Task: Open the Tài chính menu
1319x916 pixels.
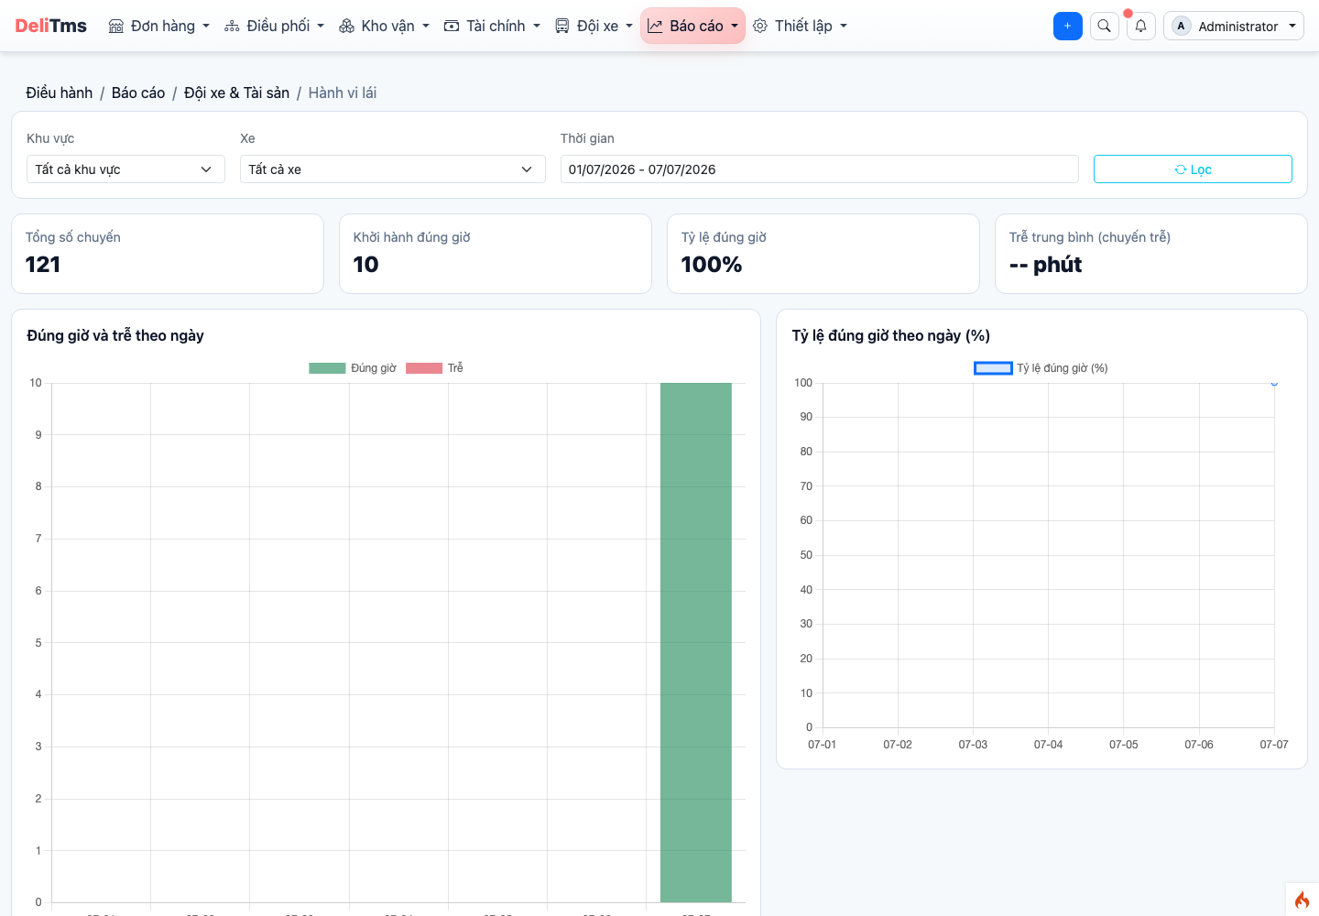Action: (492, 26)
